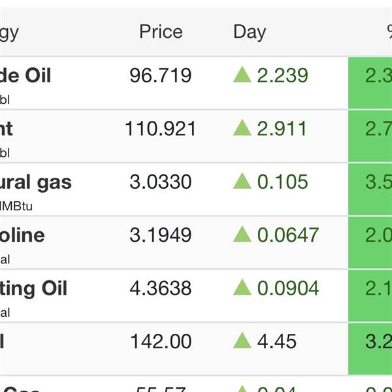Select the 4.3638 price cell
This screenshot has width=392, height=392.
pos(161,288)
